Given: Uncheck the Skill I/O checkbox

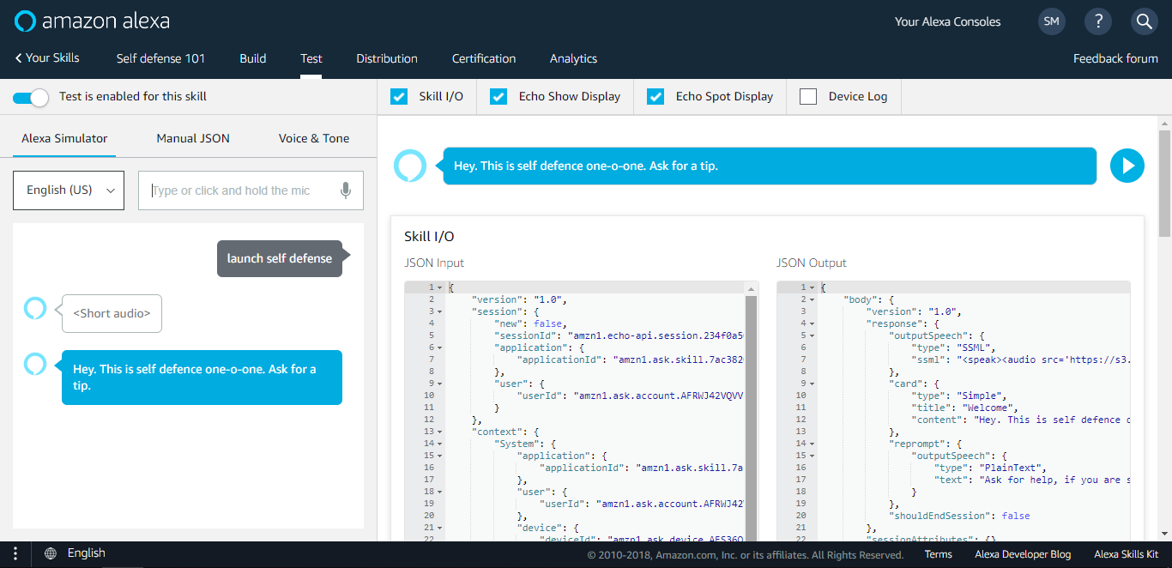Looking at the screenshot, I should [x=399, y=96].
